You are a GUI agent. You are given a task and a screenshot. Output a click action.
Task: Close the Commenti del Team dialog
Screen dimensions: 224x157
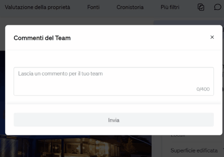212,37
